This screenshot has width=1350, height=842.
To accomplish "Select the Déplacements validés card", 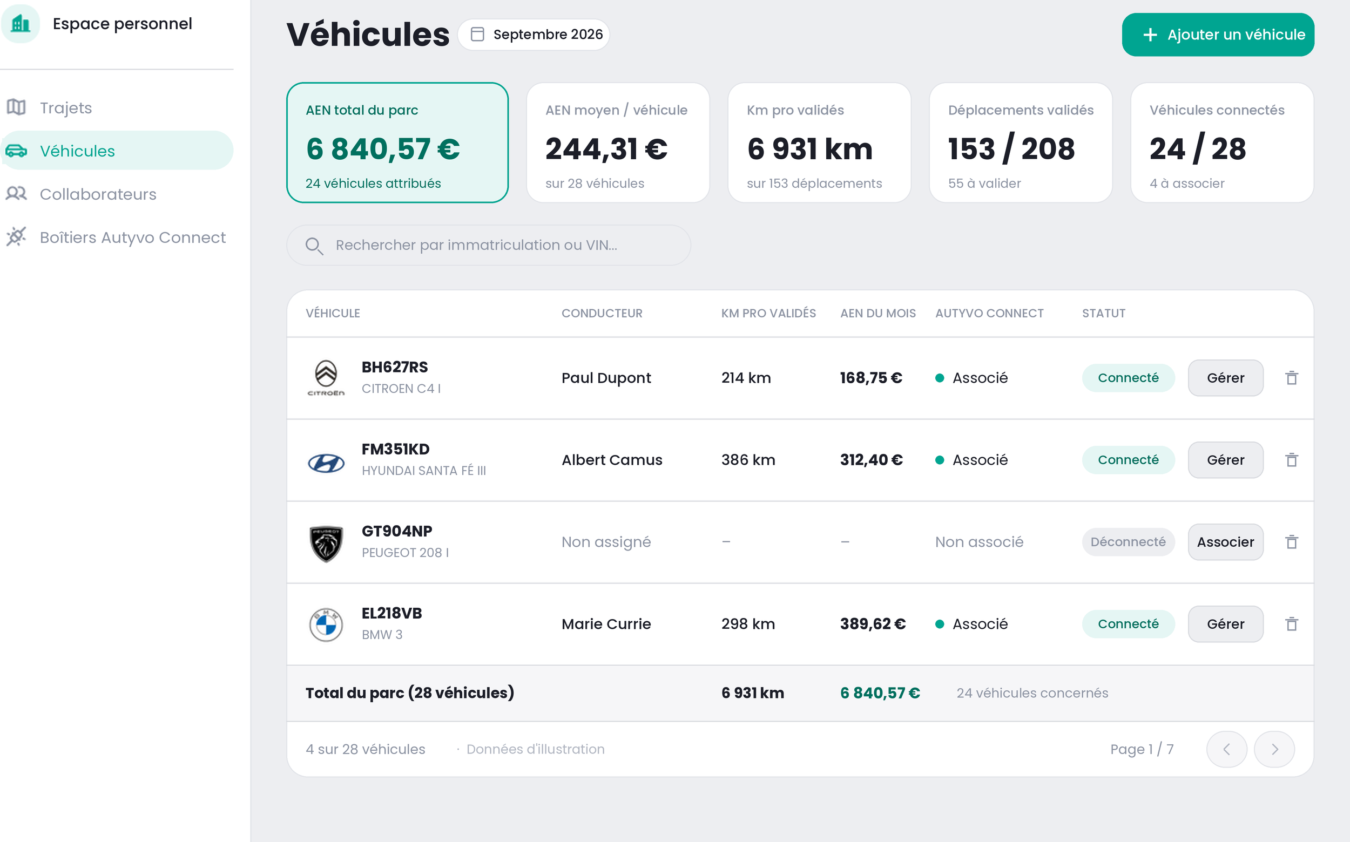I will pyautogui.click(x=1020, y=142).
